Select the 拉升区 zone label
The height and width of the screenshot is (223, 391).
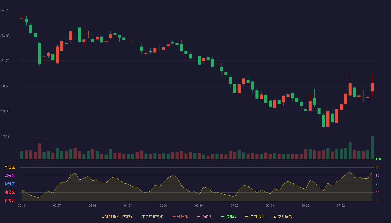(x=9, y=184)
